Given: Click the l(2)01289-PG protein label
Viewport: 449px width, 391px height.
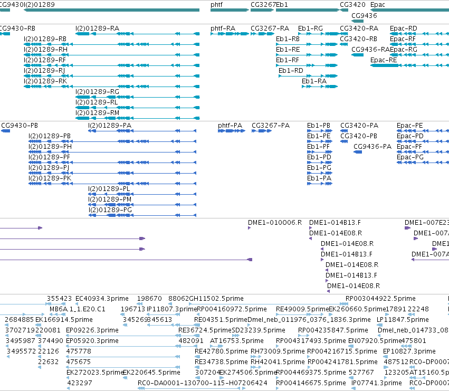Looking at the screenshot, I should pos(110,210).
